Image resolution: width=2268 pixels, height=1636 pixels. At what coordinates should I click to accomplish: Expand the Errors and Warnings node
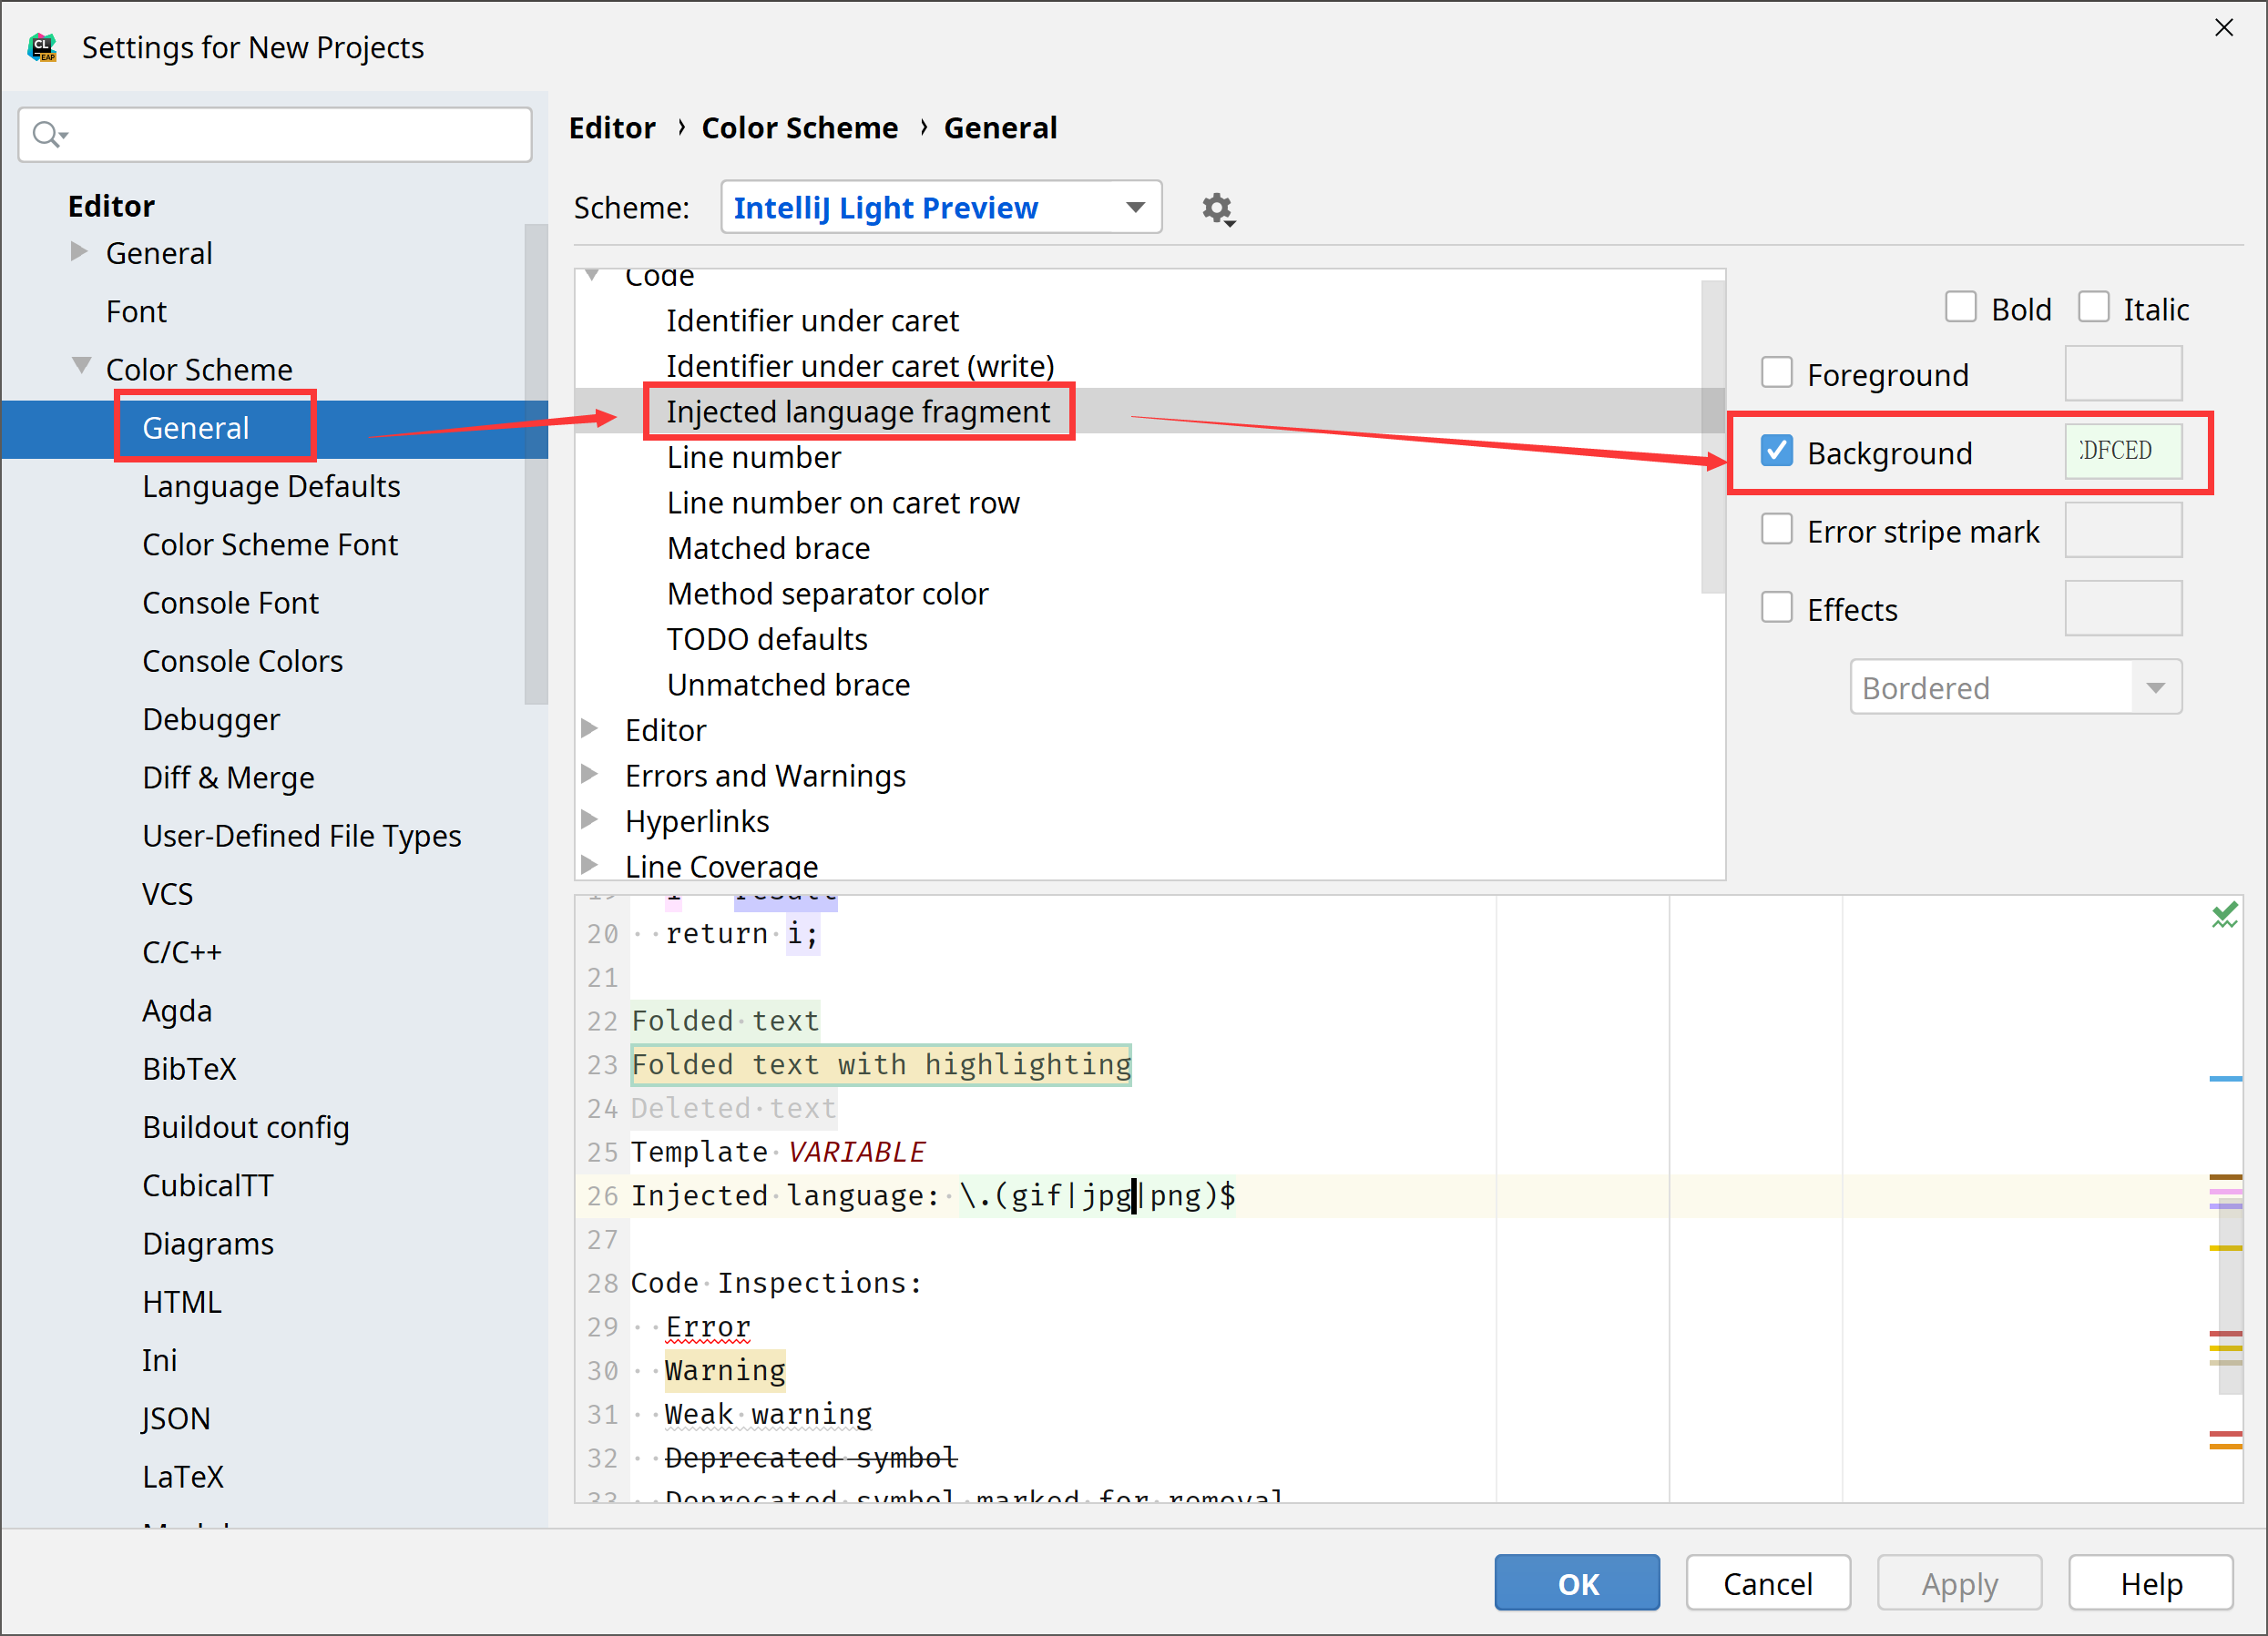click(591, 775)
